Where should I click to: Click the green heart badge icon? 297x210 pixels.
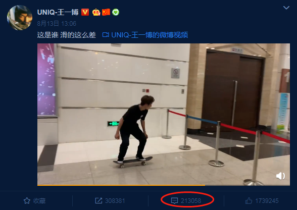[116, 12]
